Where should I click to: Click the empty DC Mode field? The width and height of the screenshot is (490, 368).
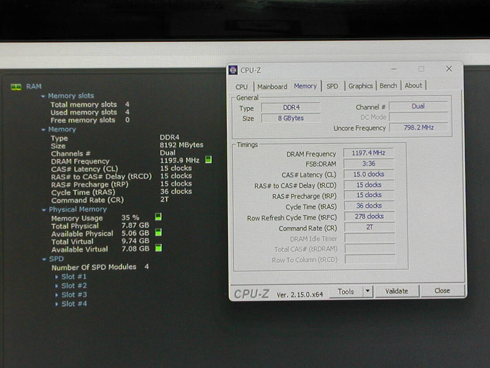[418, 117]
